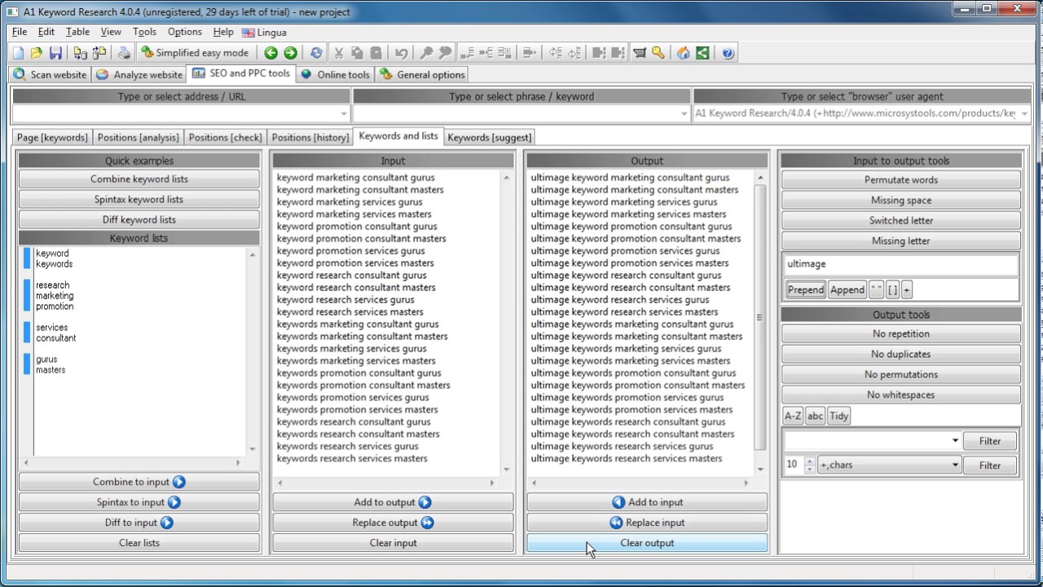Click the blue help question icon
Screen dimensions: 1043x587
[728, 53]
